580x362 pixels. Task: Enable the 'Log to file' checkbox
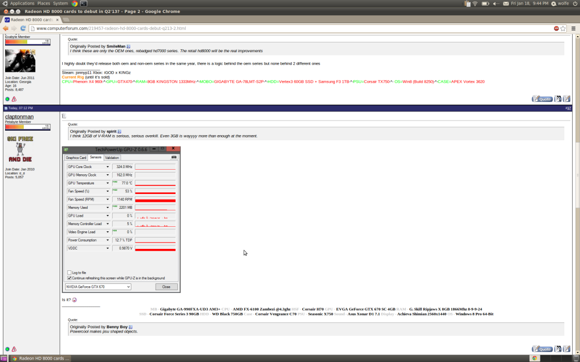69,272
